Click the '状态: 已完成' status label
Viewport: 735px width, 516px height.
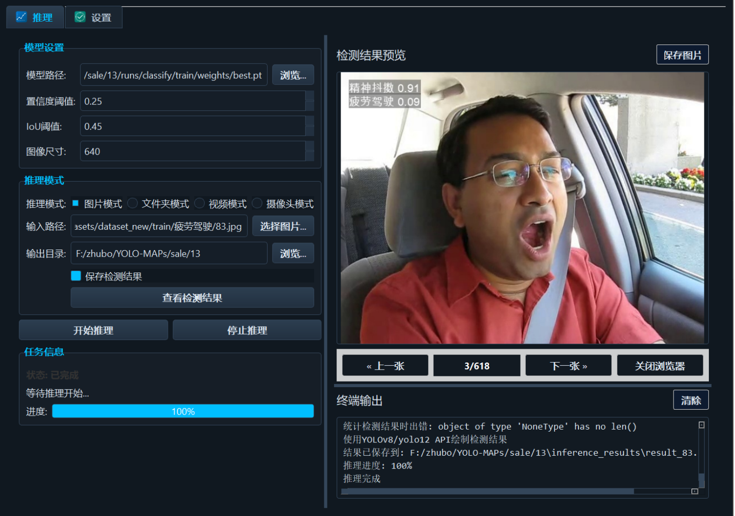tap(52, 375)
